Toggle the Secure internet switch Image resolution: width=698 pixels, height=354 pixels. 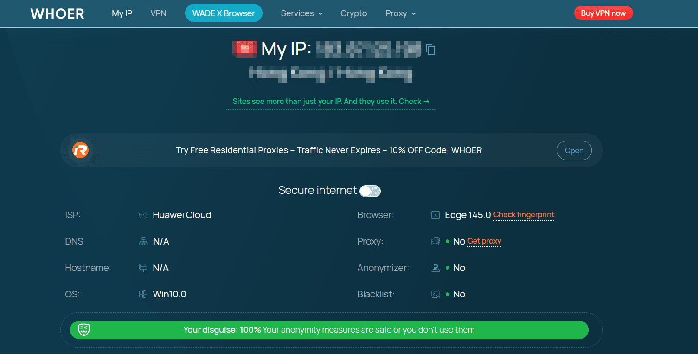(x=370, y=191)
